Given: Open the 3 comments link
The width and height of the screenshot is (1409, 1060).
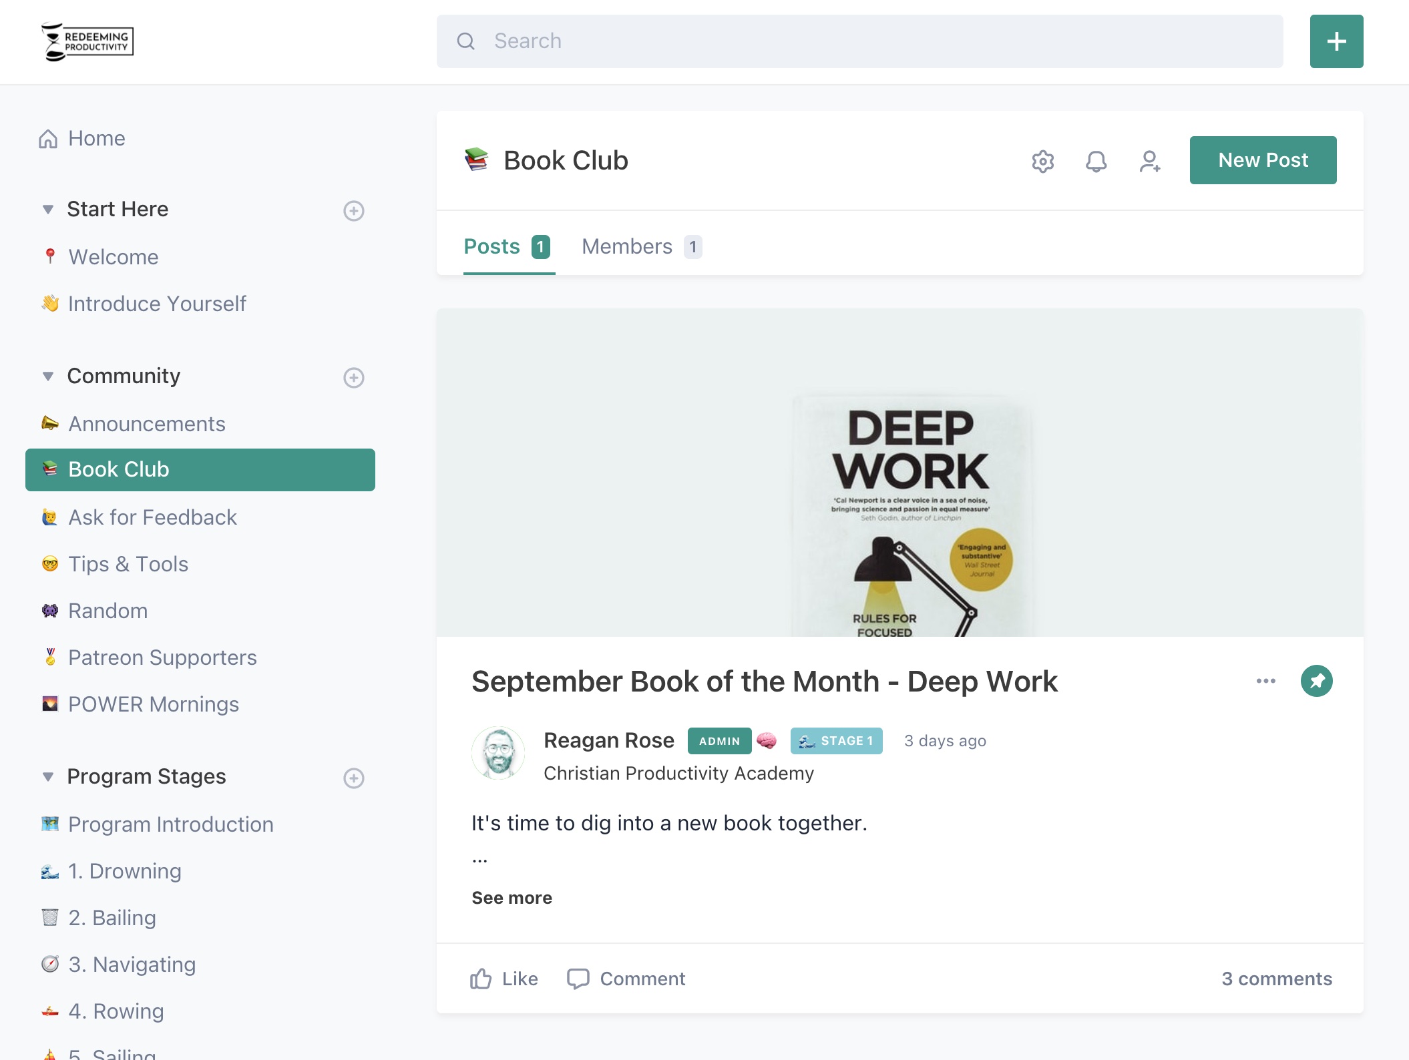Looking at the screenshot, I should (x=1277, y=979).
